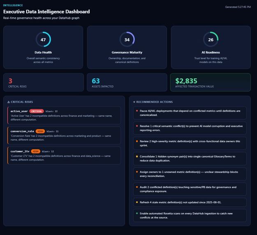Select the 'Pause AI/ML deployments' recommended action
The width and height of the screenshot is (257, 235).
point(190,113)
